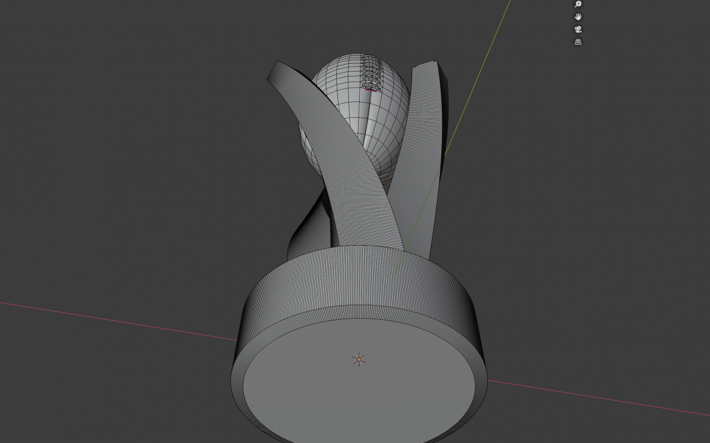The height and width of the screenshot is (443, 710).
Task: Click the zoom icon to magnify the scene
Action: tap(578, 4)
